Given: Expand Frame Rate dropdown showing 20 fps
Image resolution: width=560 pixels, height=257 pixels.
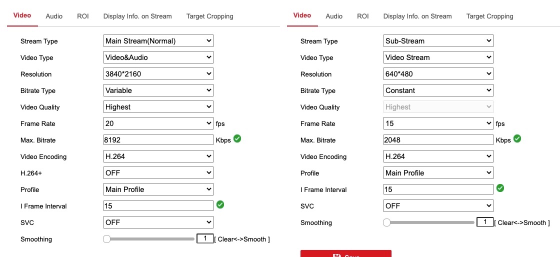Looking at the screenshot, I should (x=158, y=123).
